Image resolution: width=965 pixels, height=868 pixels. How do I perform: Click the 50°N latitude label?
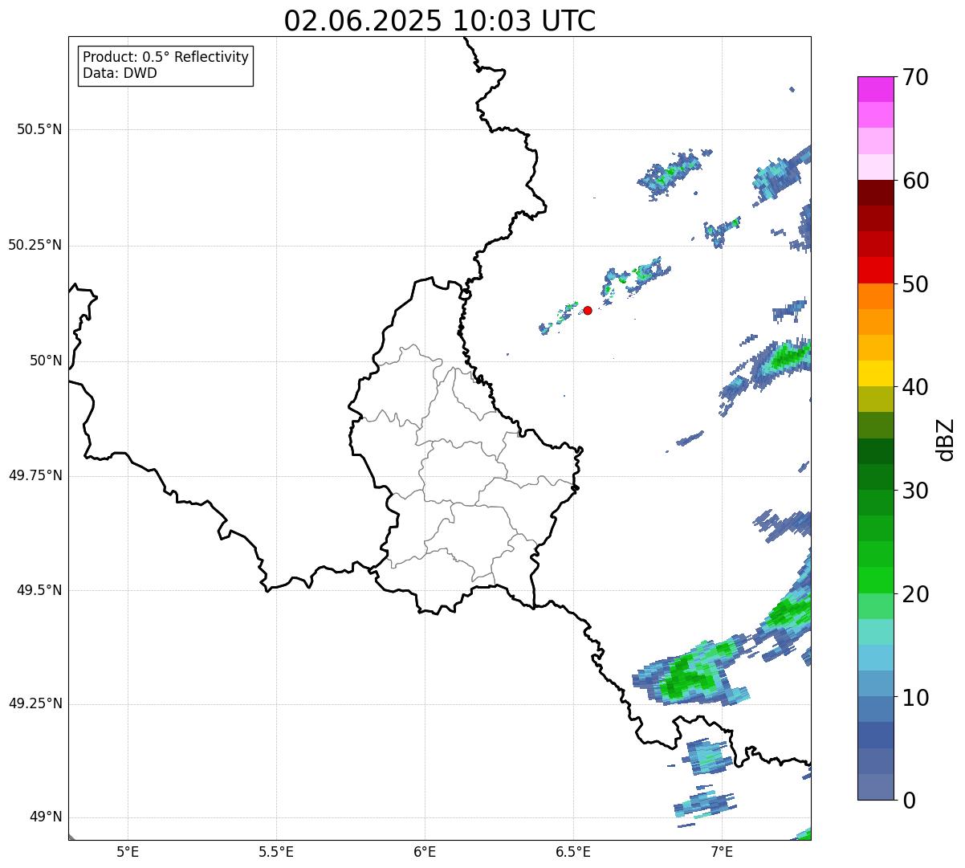point(46,361)
